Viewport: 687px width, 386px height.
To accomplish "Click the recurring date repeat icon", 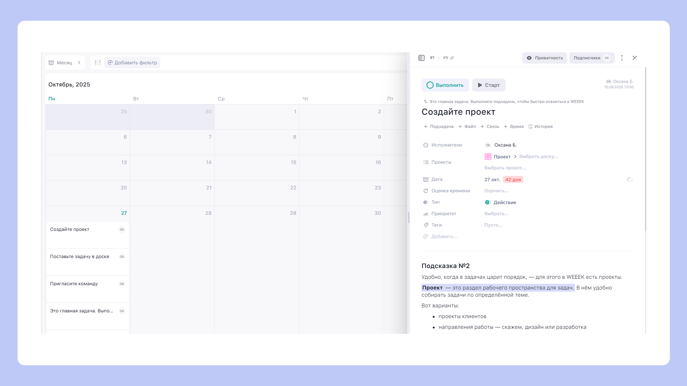I will 630,179.
